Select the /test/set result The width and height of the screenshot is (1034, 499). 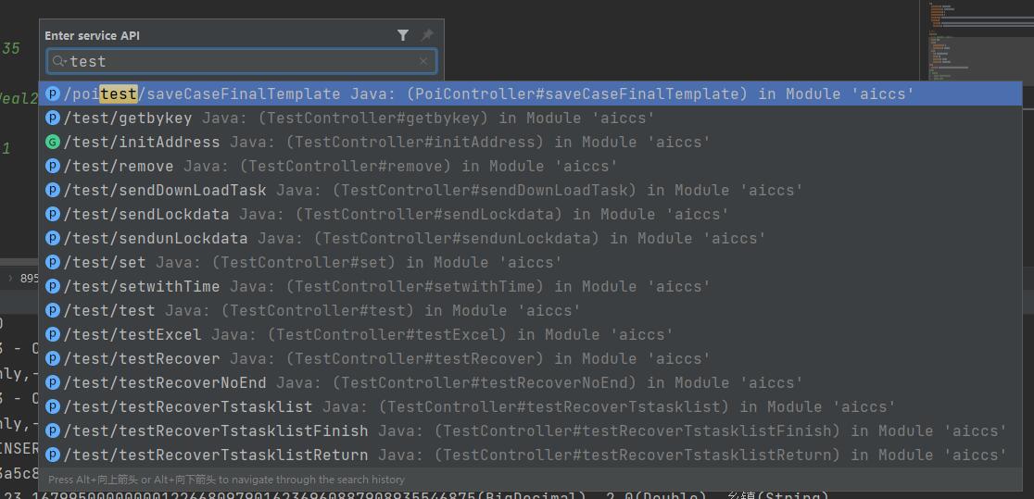tap(530, 262)
